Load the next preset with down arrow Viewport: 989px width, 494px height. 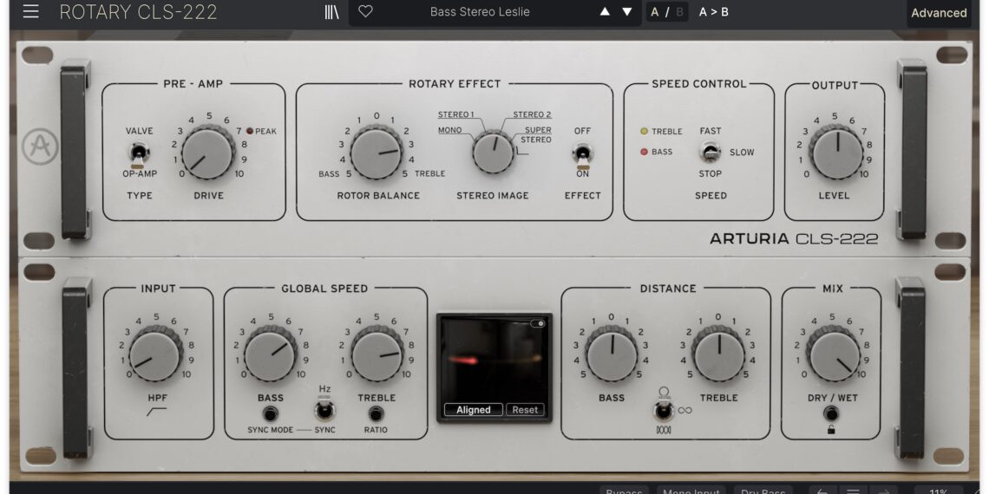click(x=627, y=12)
